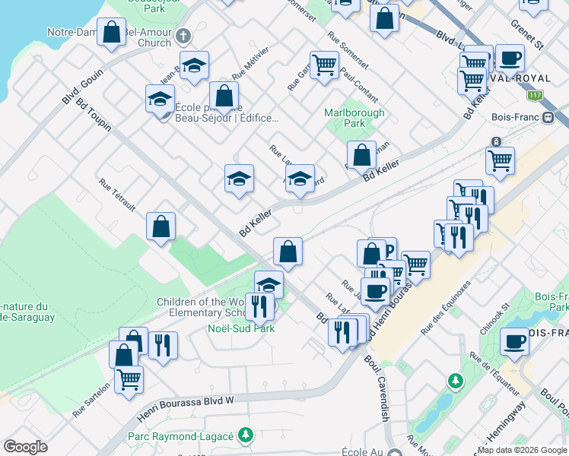569x456 pixels.
Task: Click the shopping bag marker over Beau-Séjour label
Action: [x=224, y=97]
